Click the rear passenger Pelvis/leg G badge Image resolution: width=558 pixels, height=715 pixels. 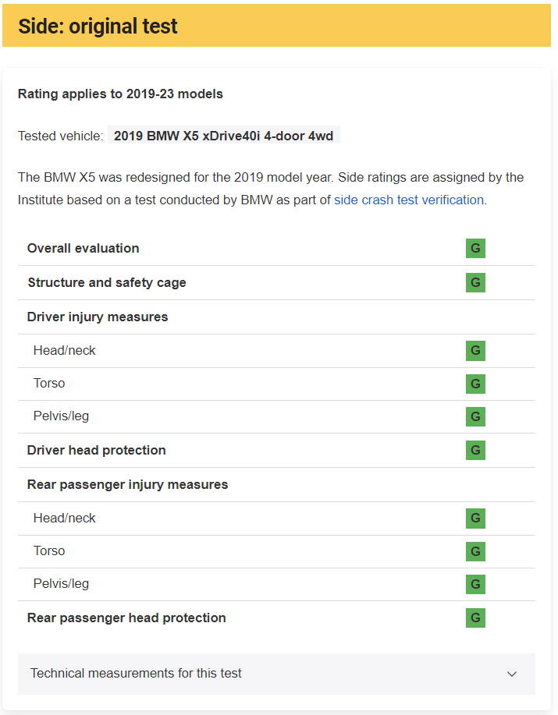475,584
